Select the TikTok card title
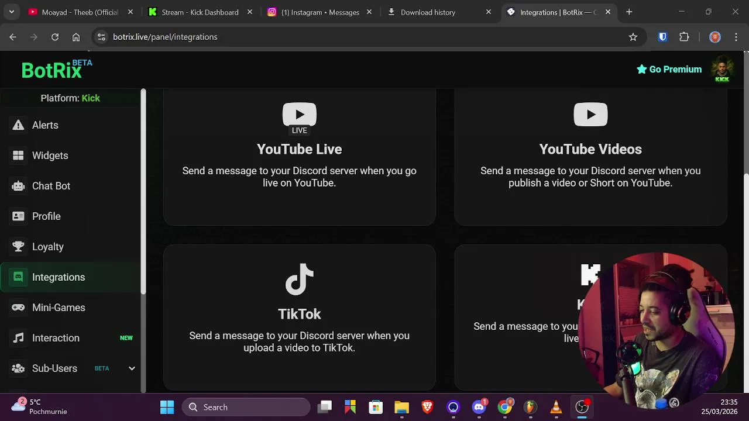The image size is (749, 421). [x=300, y=314]
